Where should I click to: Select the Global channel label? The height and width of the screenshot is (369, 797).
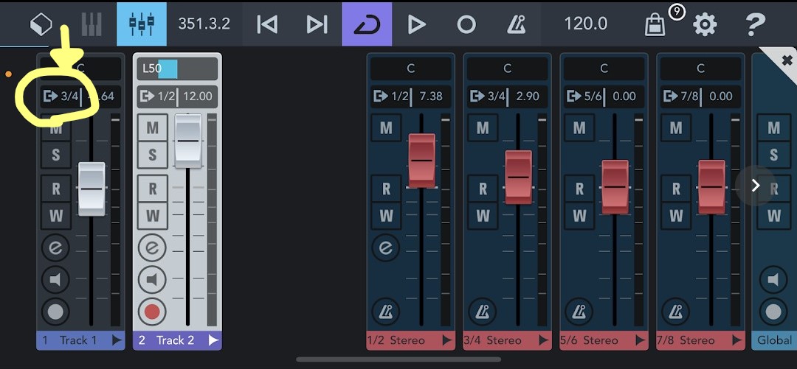click(774, 340)
